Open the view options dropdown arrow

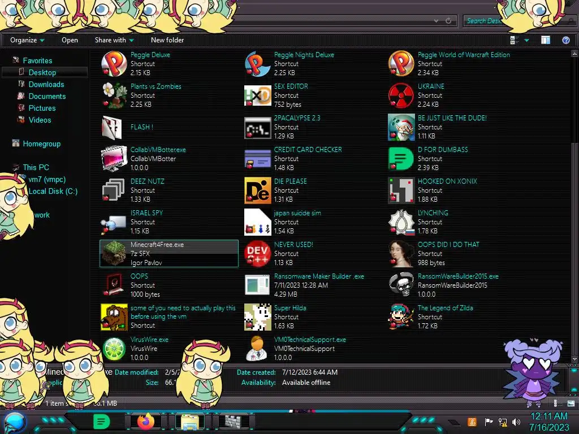pyautogui.click(x=526, y=40)
